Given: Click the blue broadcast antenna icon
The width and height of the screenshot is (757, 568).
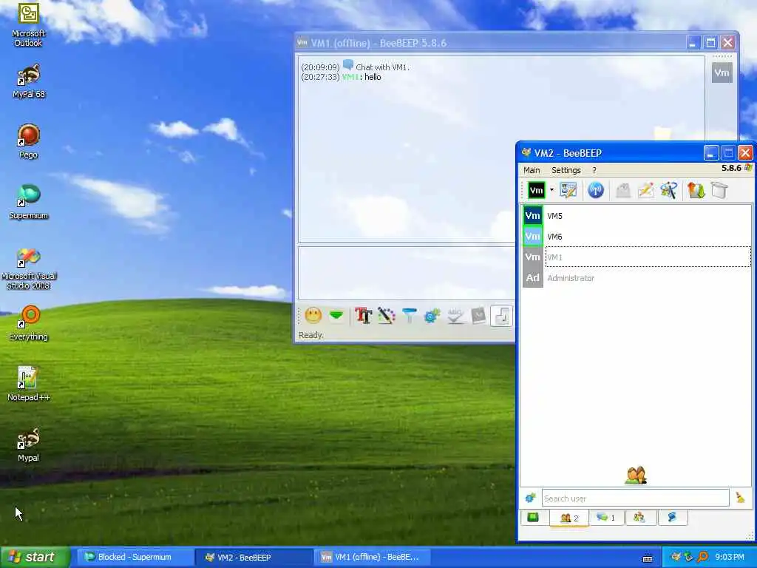Looking at the screenshot, I should (x=596, y=190).
